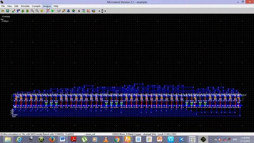This screenshot has height=143, width=254.
Task: Click the pan right arrow
Action: click(x=105, y=11)
